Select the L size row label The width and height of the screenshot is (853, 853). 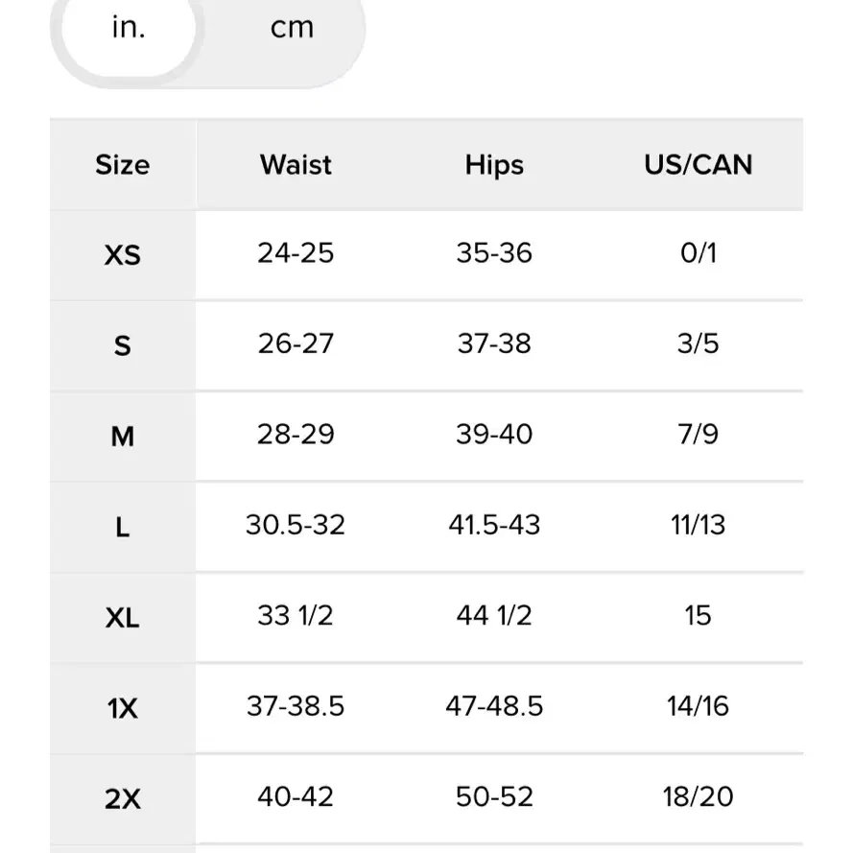coord(123,527)
